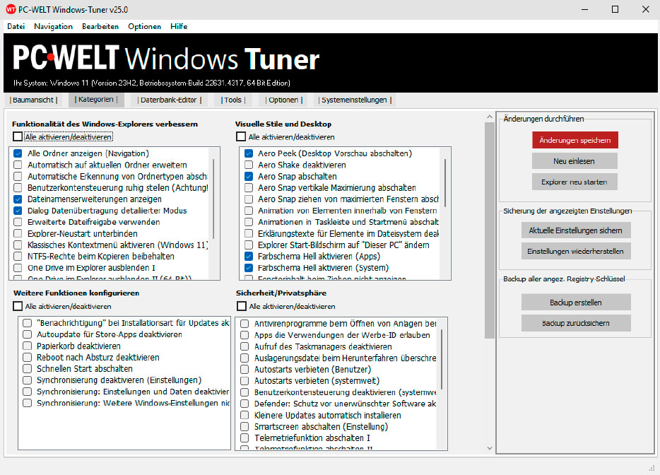Click the Windows-Explorer list scrollbar thumb

coord(214,199)
